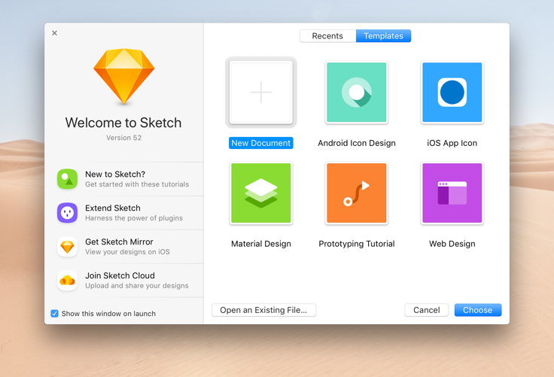The height and width of the screenshot is (377, 554).
Task: Select the New Document blank thumbnail
Action: pyautogui.click(x=261, y=93)
